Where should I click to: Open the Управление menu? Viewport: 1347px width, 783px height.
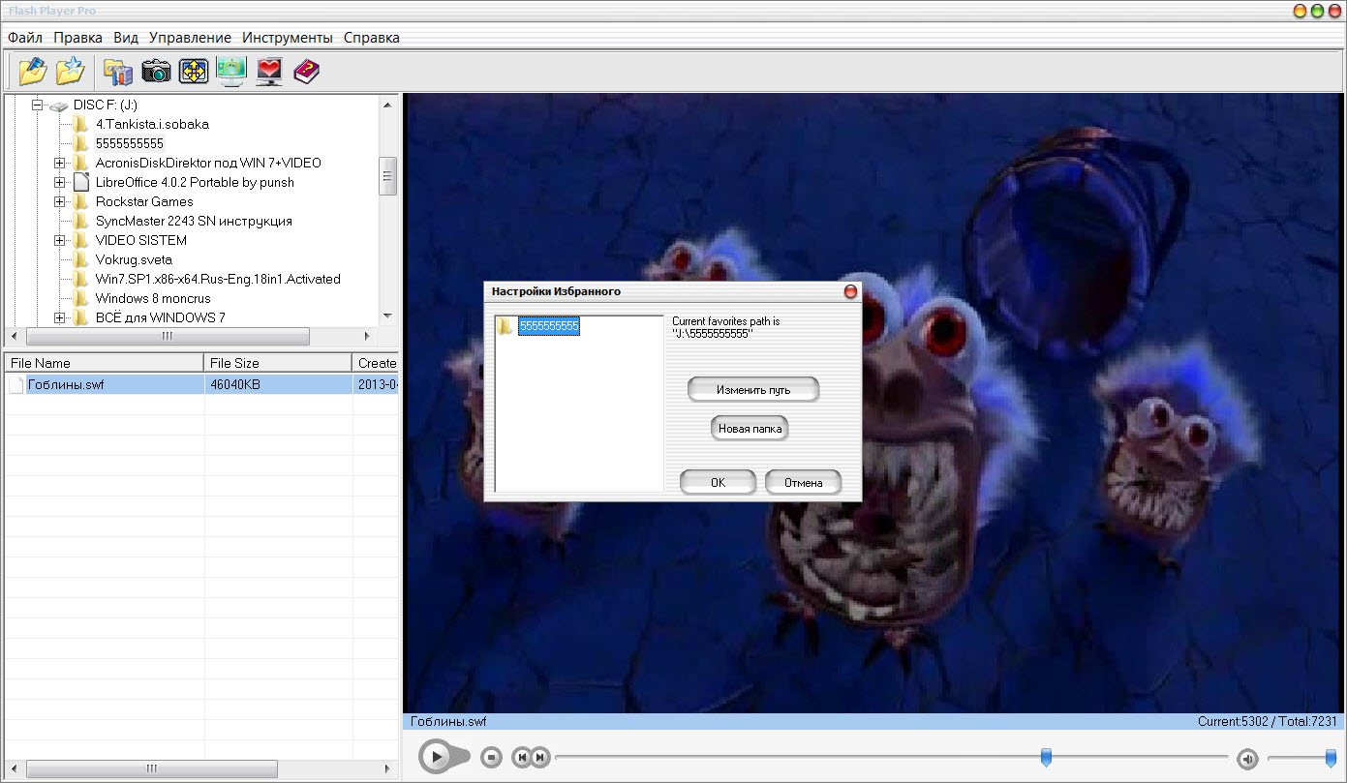coord(191,38)
